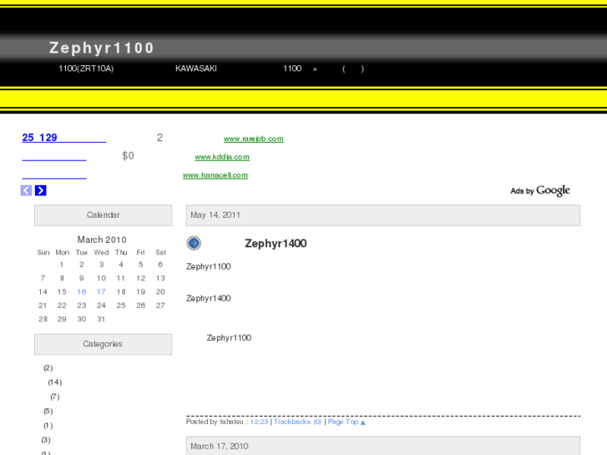The width and height of the screenshot is (607, 455).
Task: Open the Zephyr1100 blog title
Action: (101, 48)
